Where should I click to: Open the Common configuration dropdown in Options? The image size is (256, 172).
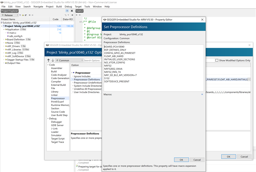tap(69, 60)
